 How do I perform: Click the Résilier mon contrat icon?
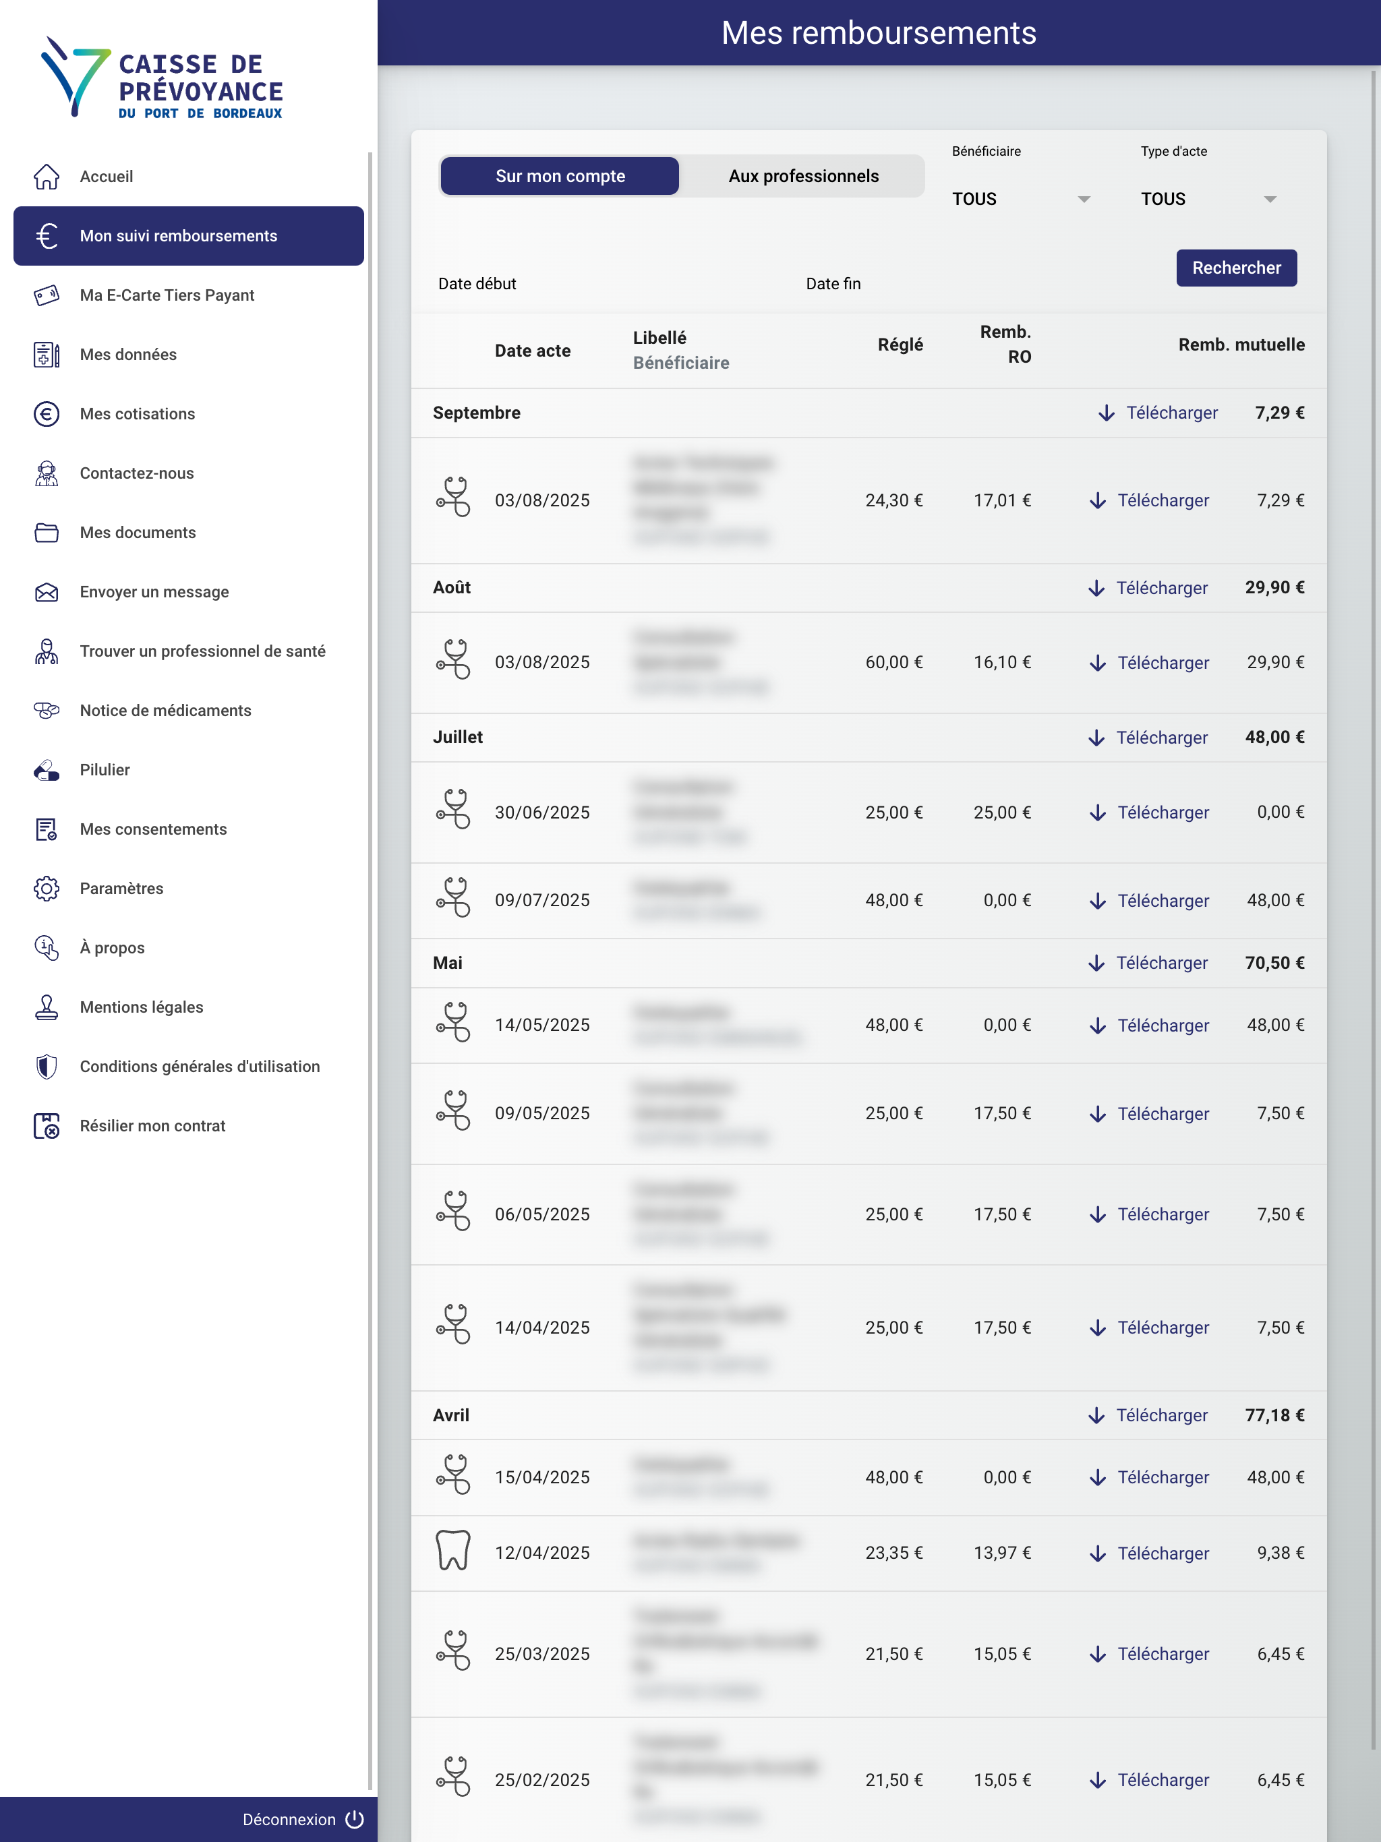click(x=47, y=1126)
